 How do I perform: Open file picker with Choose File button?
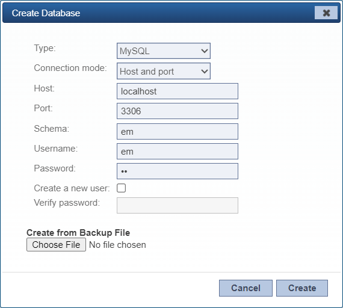point(56,245)
